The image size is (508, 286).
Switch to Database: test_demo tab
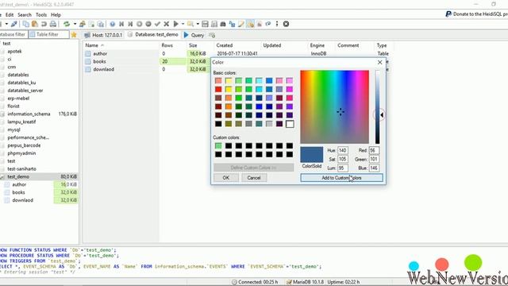tap(153, 34)
